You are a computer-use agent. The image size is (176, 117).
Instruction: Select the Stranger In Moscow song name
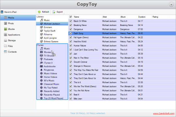tap(82, 66)
